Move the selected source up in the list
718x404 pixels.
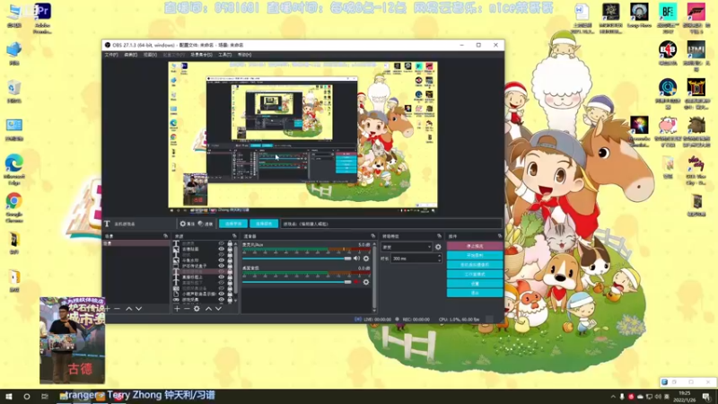coord(209,309)
